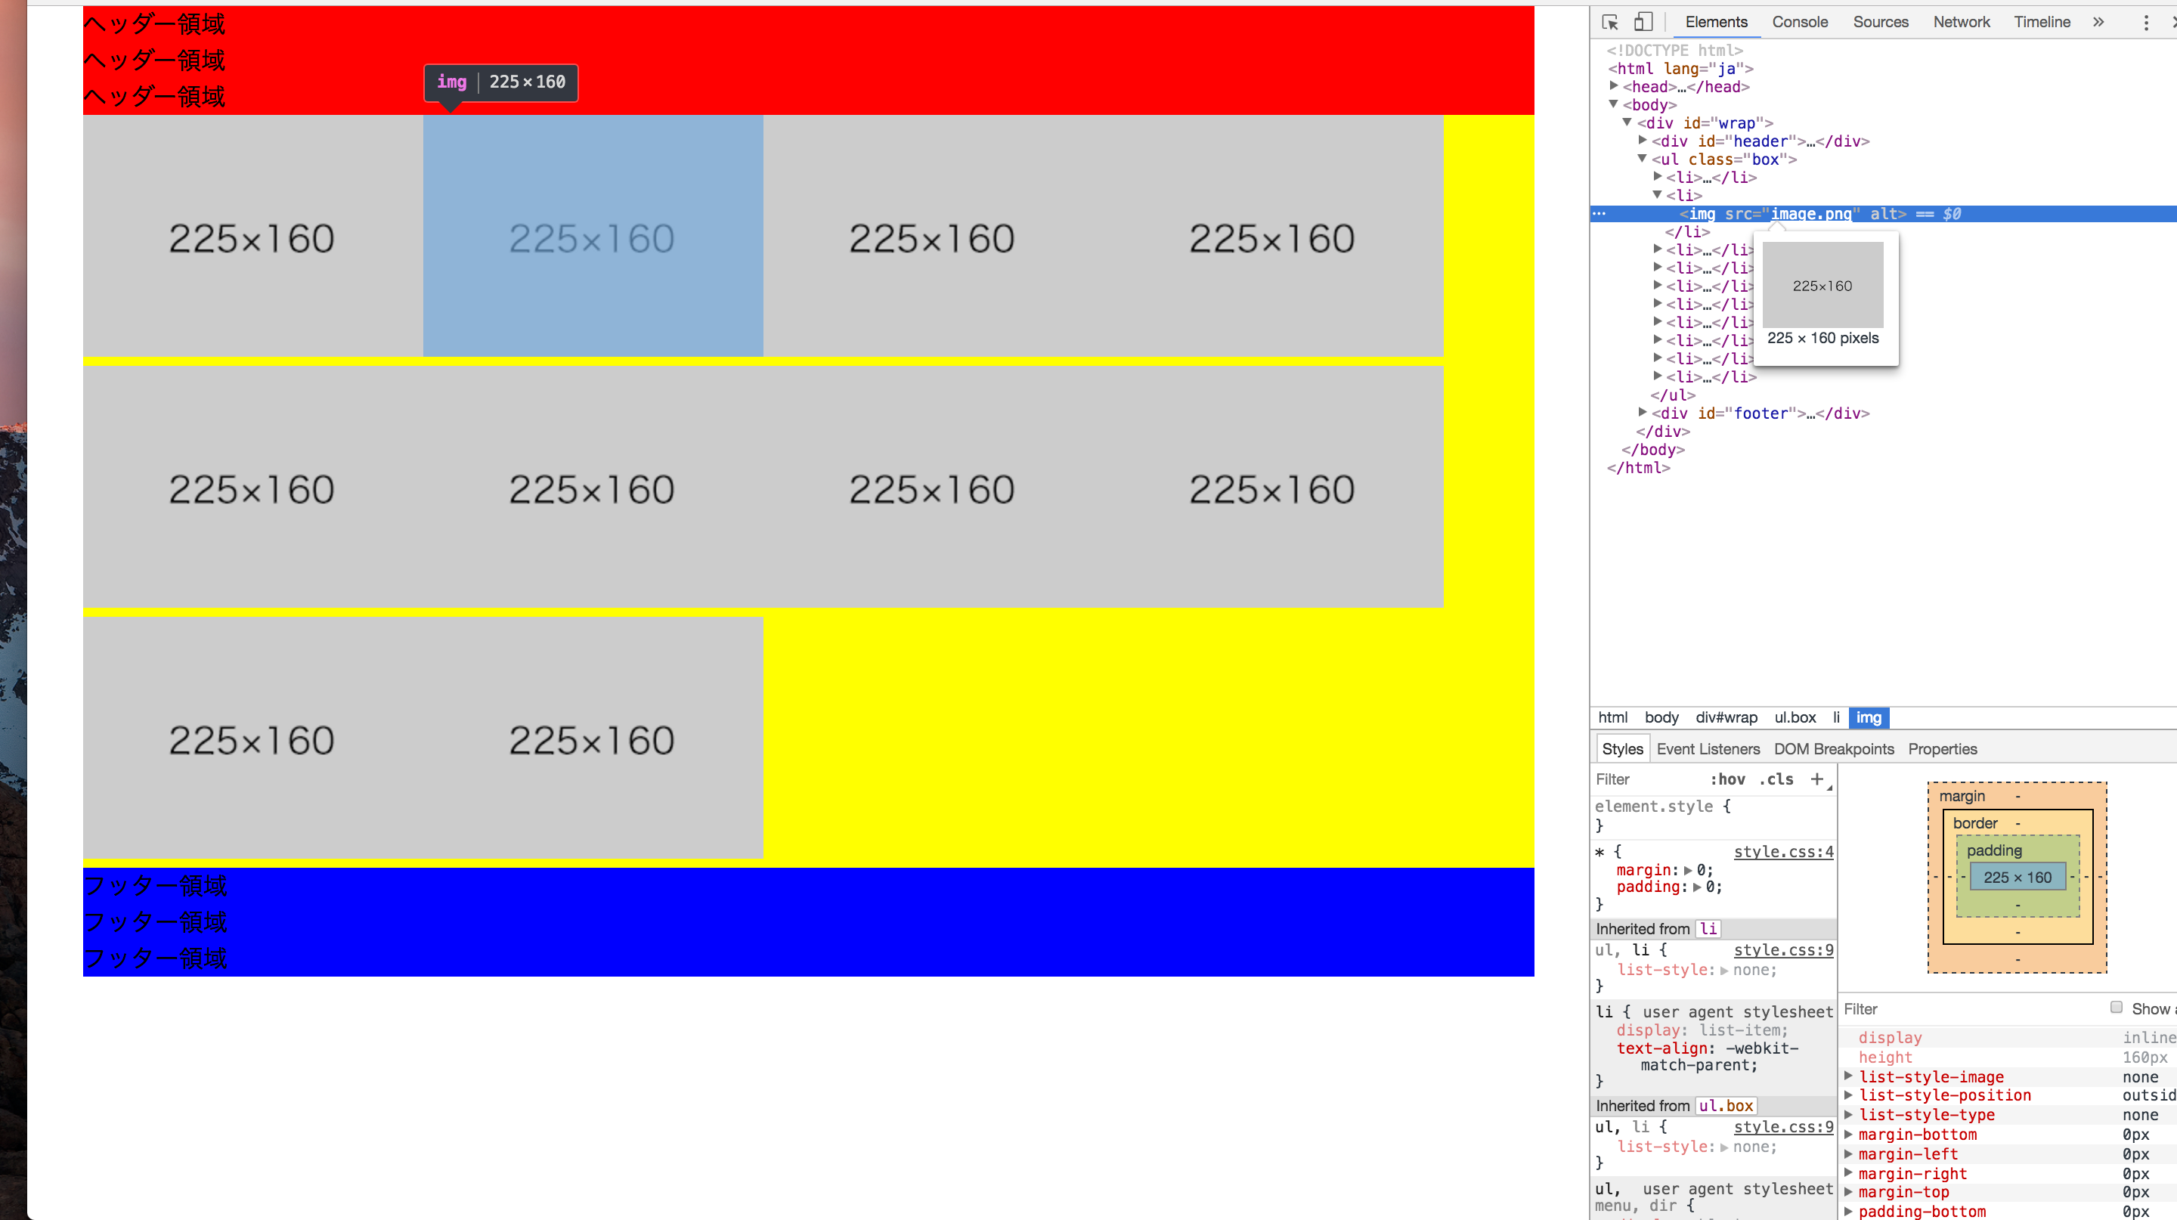The width and height of the screenshot is (2177, 1220).
Task: Click the Event Listeners tab
Action: click(1705, 748)
